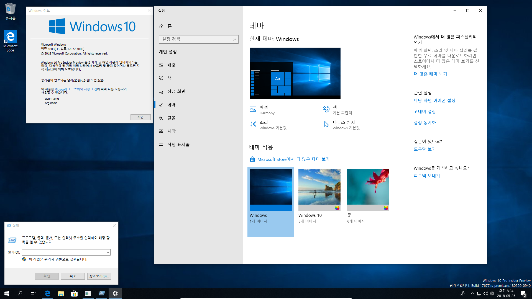
Task: Click the 소리 speaker icon
Action: (x=253, y=124)
